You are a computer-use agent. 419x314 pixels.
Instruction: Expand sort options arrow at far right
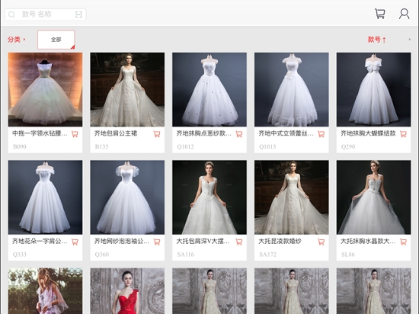click(409, 40)
